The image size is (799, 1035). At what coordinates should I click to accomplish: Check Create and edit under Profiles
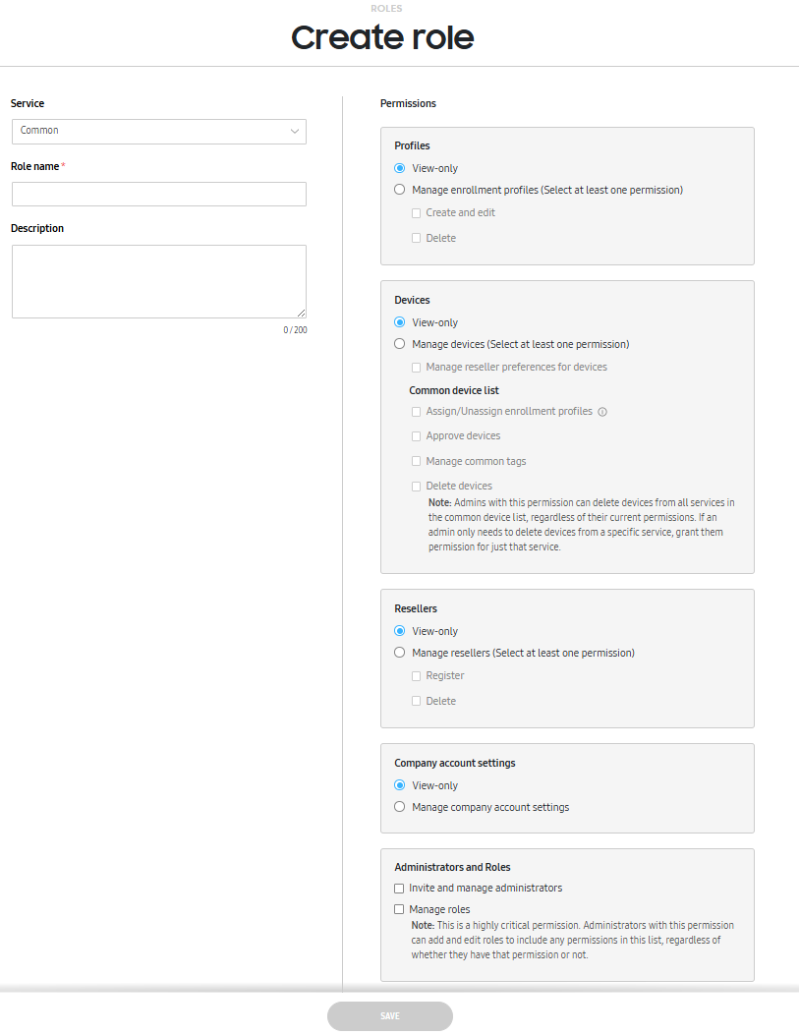416,212
